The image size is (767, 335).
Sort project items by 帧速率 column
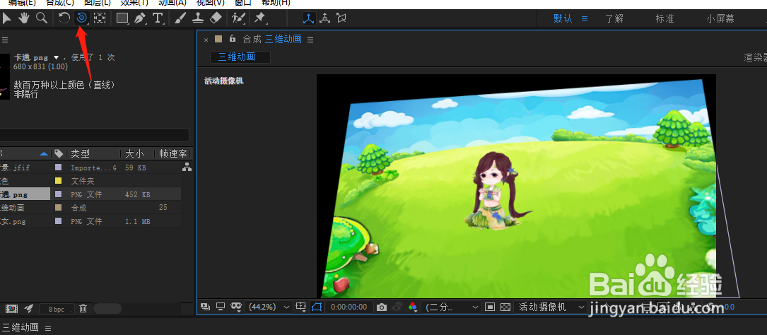click(172, 153)
